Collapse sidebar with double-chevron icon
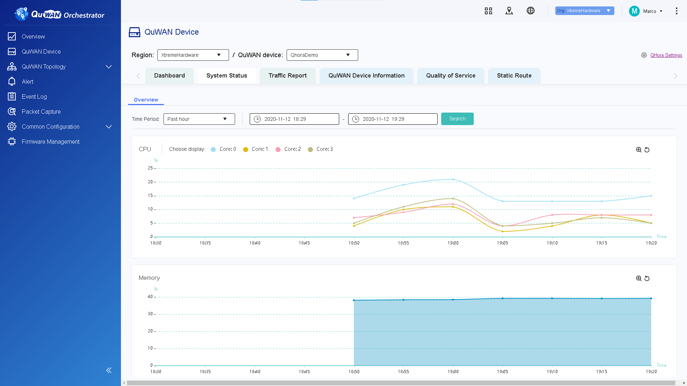687x386 pixels. tap(109, 370)
